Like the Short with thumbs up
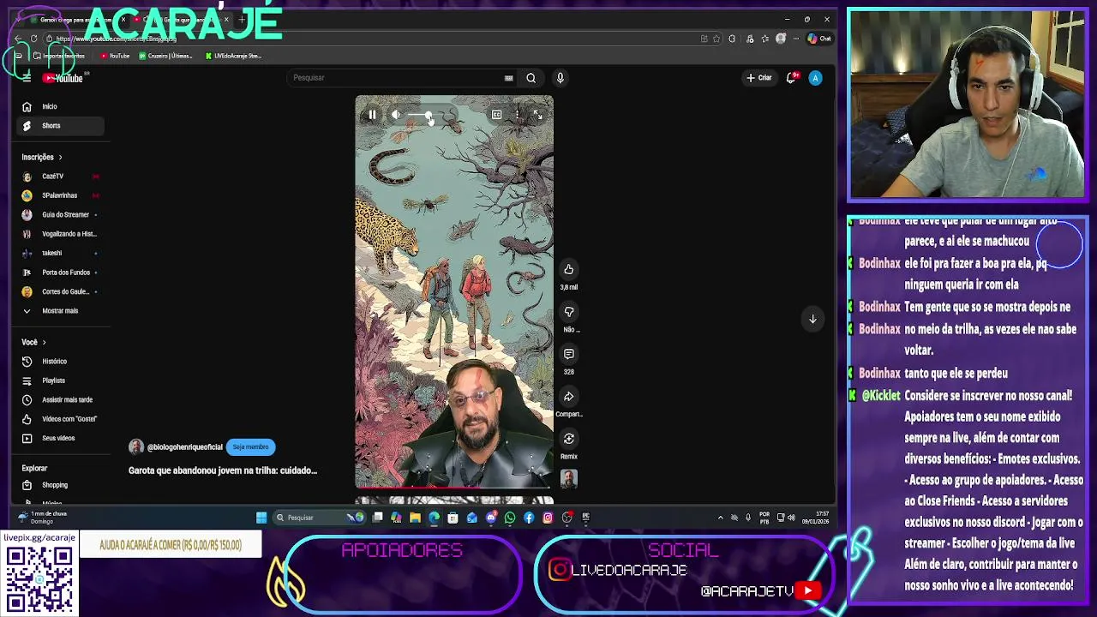 [x=568, y=270]
